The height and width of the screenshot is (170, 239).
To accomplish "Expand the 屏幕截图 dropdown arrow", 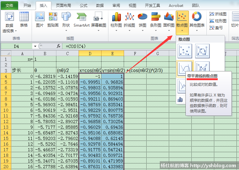I will 98,31.
